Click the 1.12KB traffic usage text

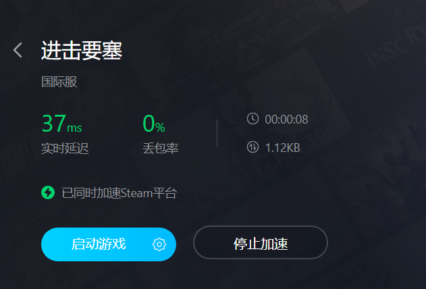tap(283, 148)
